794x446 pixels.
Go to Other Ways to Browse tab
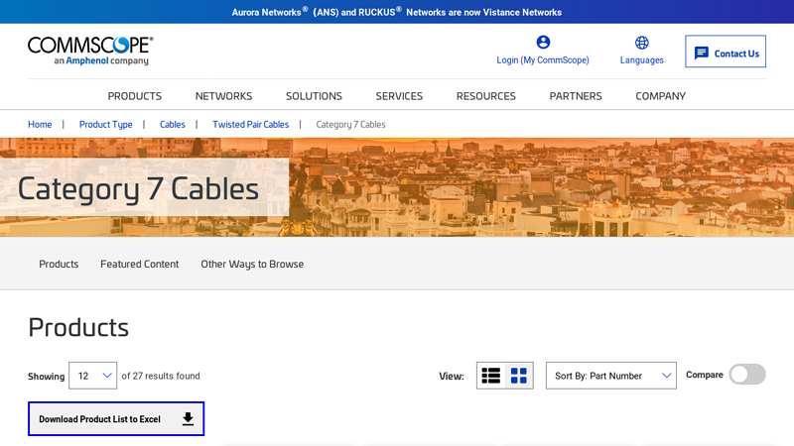coord(252,264)
